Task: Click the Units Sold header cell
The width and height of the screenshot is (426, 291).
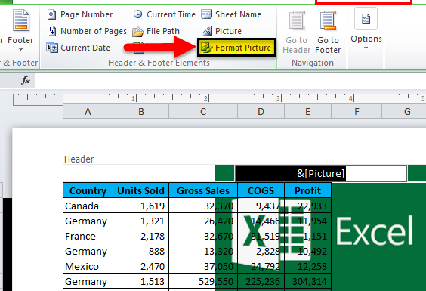Action: coord(141,190)
